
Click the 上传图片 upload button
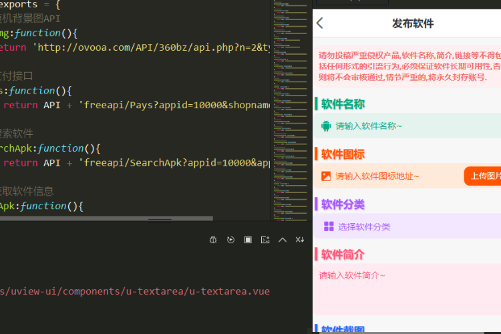click(484, 176)
